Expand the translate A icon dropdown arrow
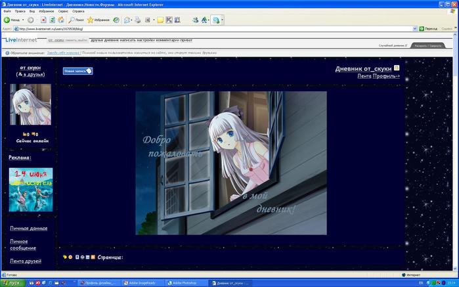The width and height of the screenshot is (459, 287). tap(208, 20)
